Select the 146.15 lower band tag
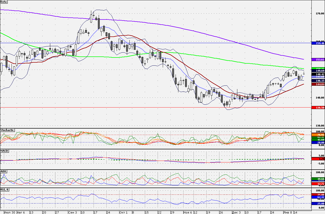This screenshot has width=325, height=214. pyautogui.click(x=318, y=81)
